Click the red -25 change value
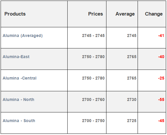The image size is (167, 135). (161, 78)
